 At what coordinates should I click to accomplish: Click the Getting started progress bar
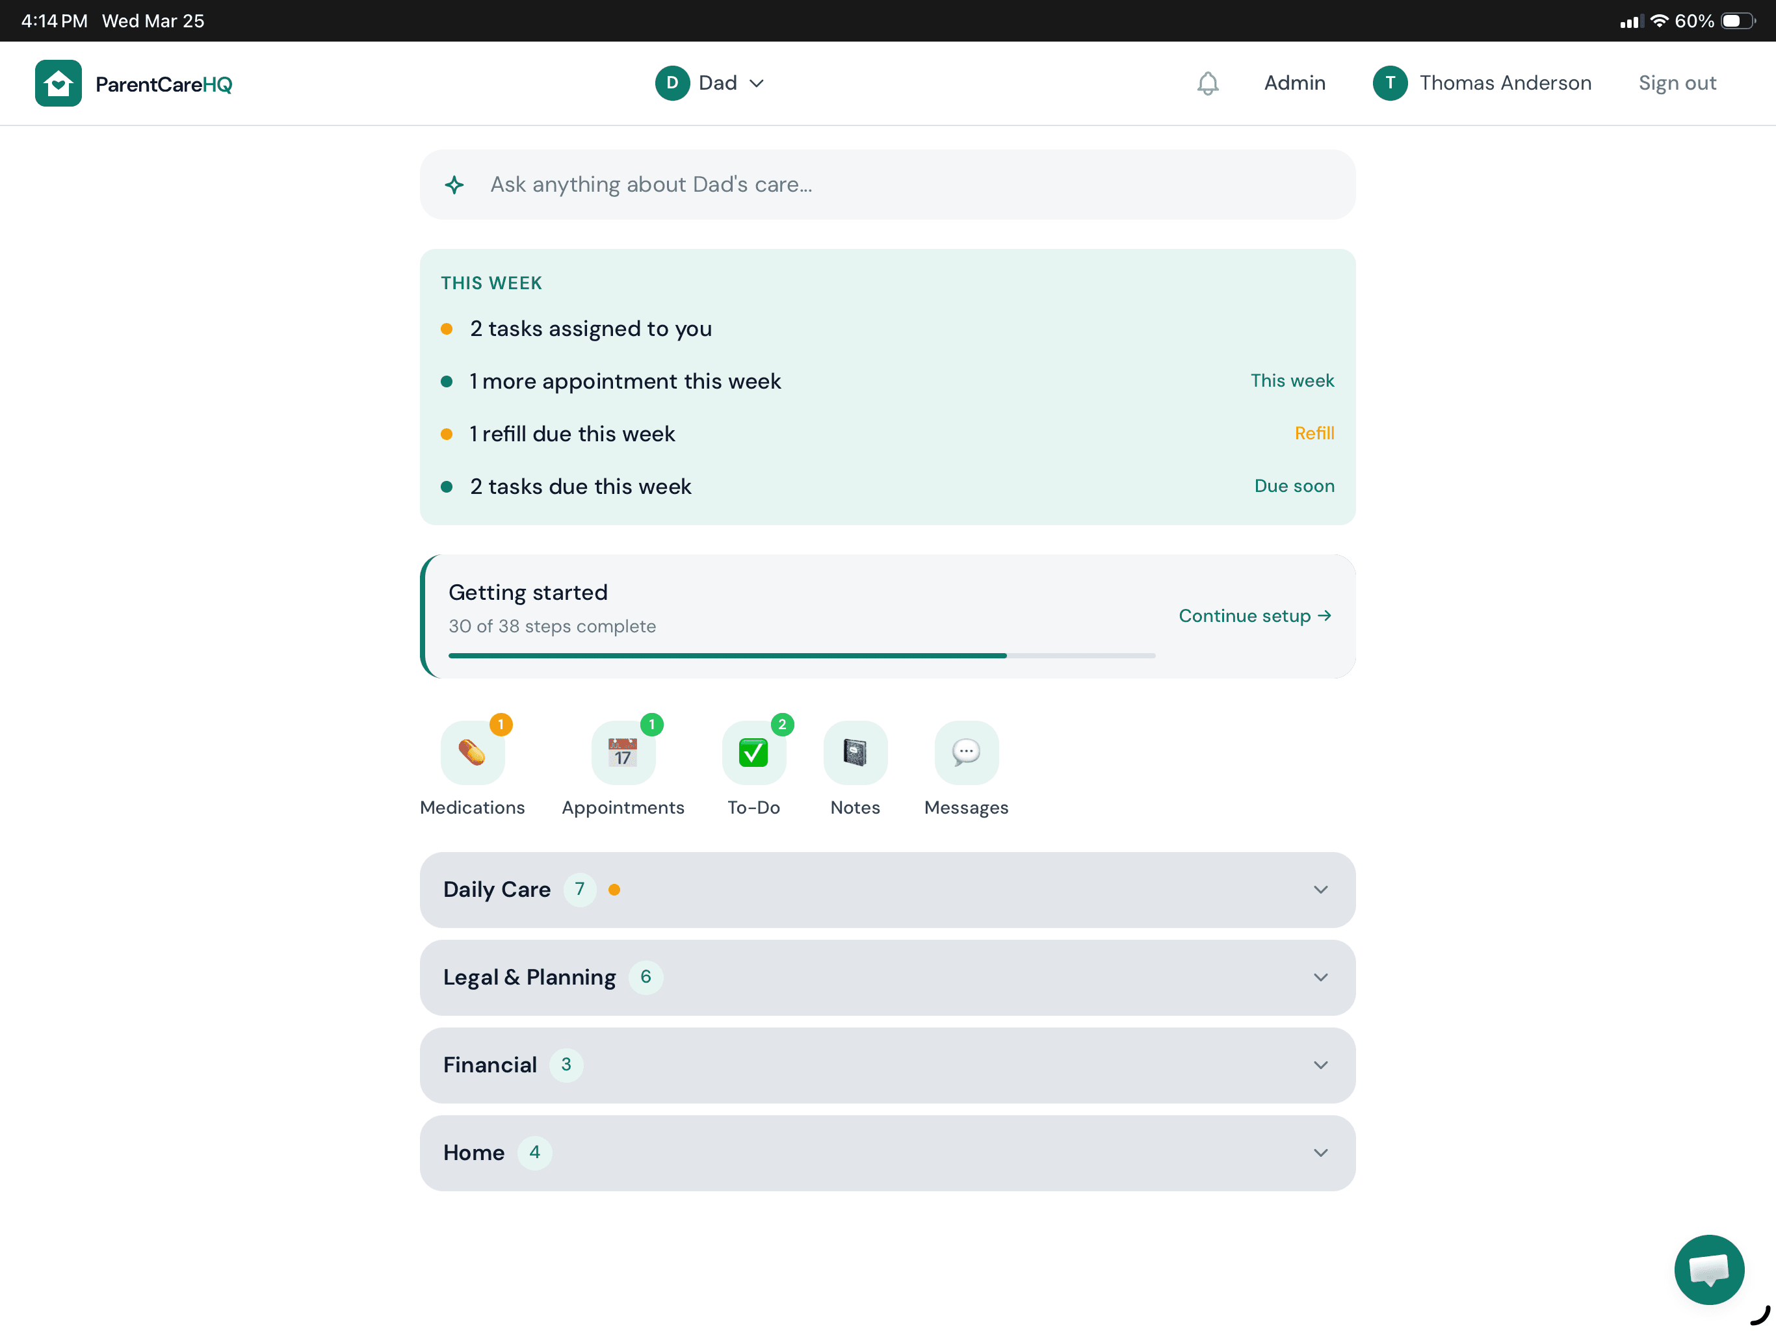pos(802,656)
